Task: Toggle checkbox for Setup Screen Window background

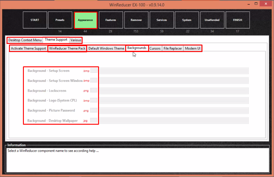Action: 94,80
